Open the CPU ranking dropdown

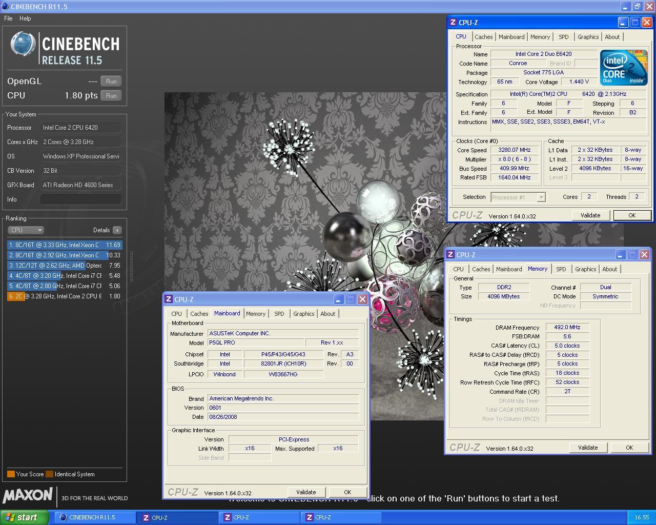coord(26,230)
